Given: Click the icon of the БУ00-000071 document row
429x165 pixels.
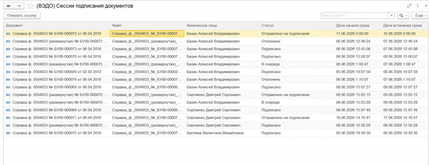Looking at the screenshot, I should pyautogui.click(x=8, y=118).
